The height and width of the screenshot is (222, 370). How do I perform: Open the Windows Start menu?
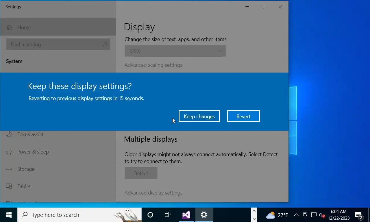coord(9,215)
